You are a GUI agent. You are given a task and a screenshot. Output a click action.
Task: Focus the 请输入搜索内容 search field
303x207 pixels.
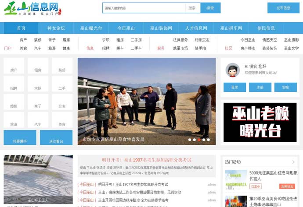144,8
